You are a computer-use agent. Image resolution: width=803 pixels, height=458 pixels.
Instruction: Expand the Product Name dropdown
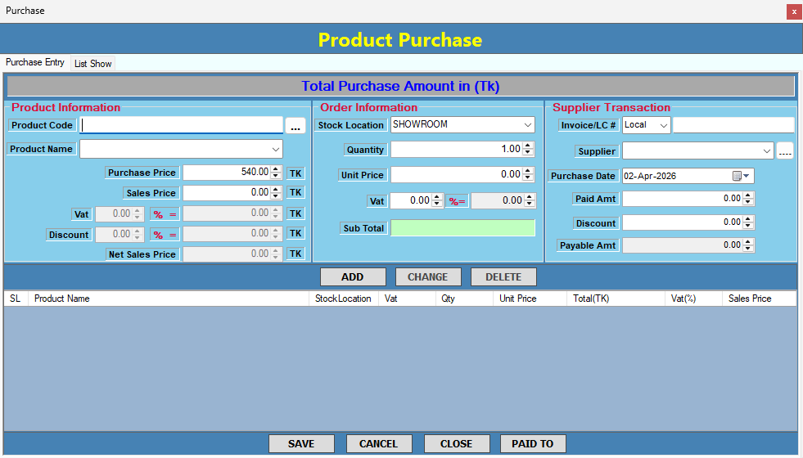(274, 150)
